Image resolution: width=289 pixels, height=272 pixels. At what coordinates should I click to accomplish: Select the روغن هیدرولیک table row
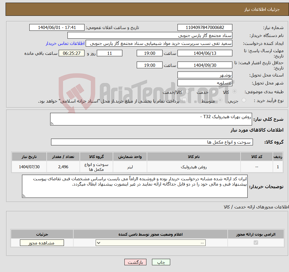tap(147, 166)
